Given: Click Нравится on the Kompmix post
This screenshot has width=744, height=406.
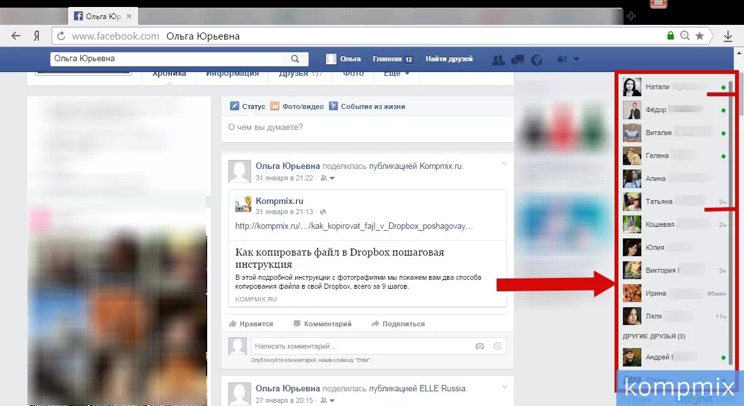Looking at the screenshot, I should coord(251,324).
